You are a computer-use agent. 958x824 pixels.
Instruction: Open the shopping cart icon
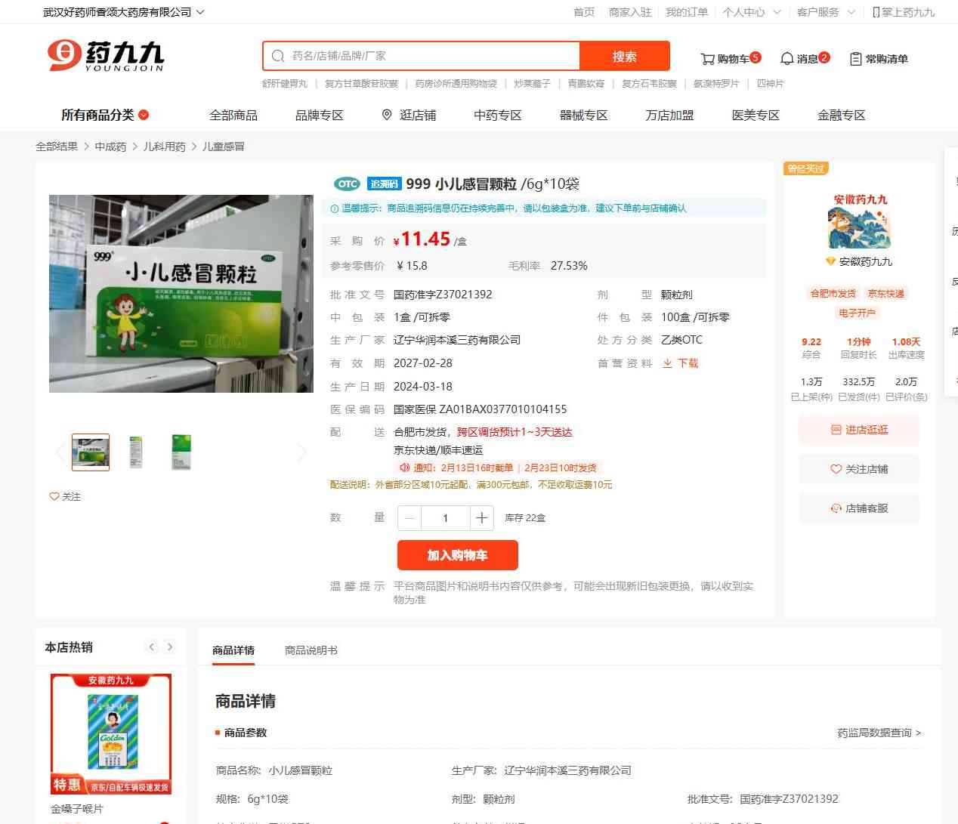[x=707, y=59]
